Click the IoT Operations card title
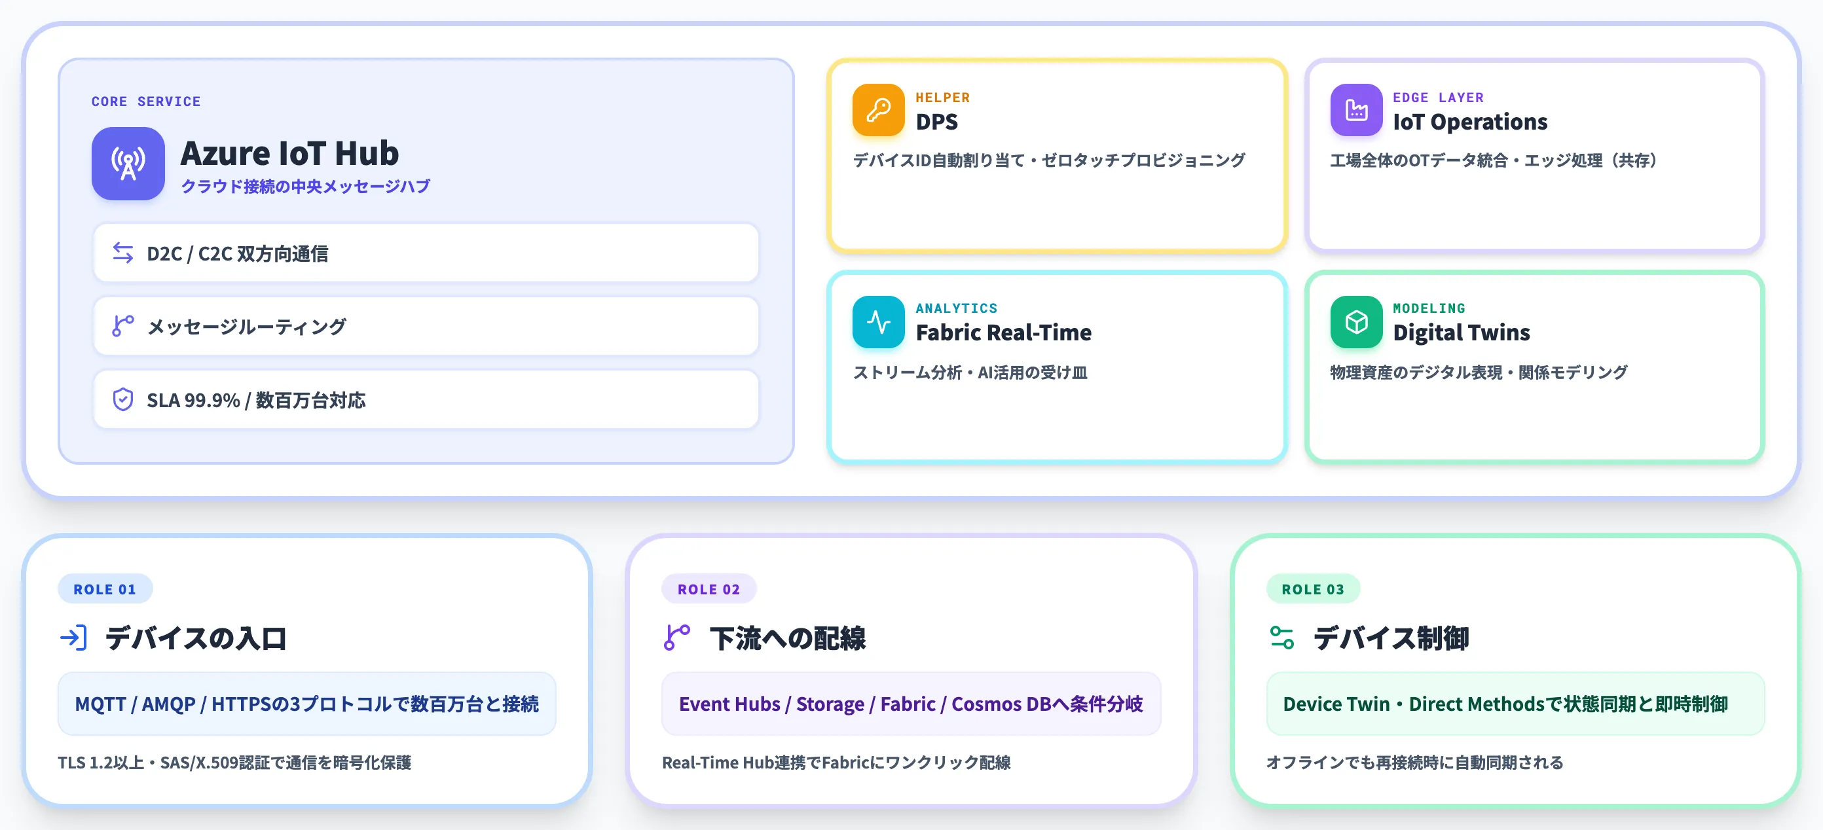The height and width of the screenshot is (830, 1823). [x=1470, y=122]
